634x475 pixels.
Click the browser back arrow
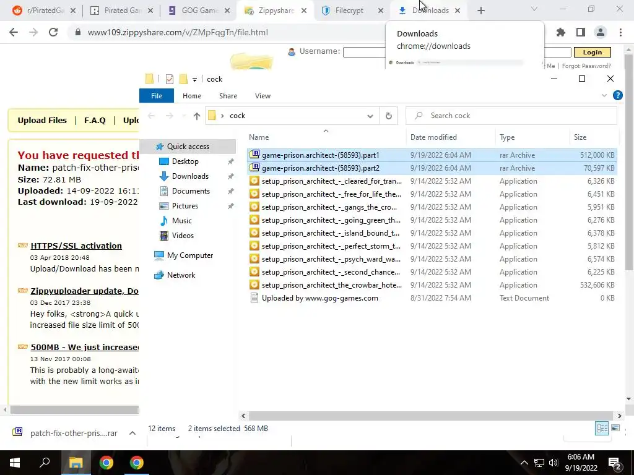click(x=14, y=32)
